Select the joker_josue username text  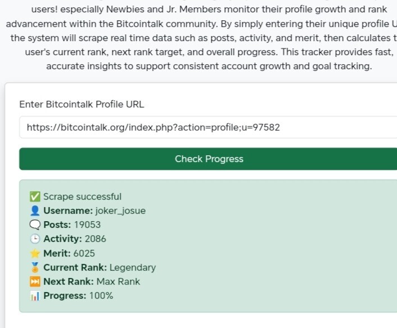click(x=120, y=211)
